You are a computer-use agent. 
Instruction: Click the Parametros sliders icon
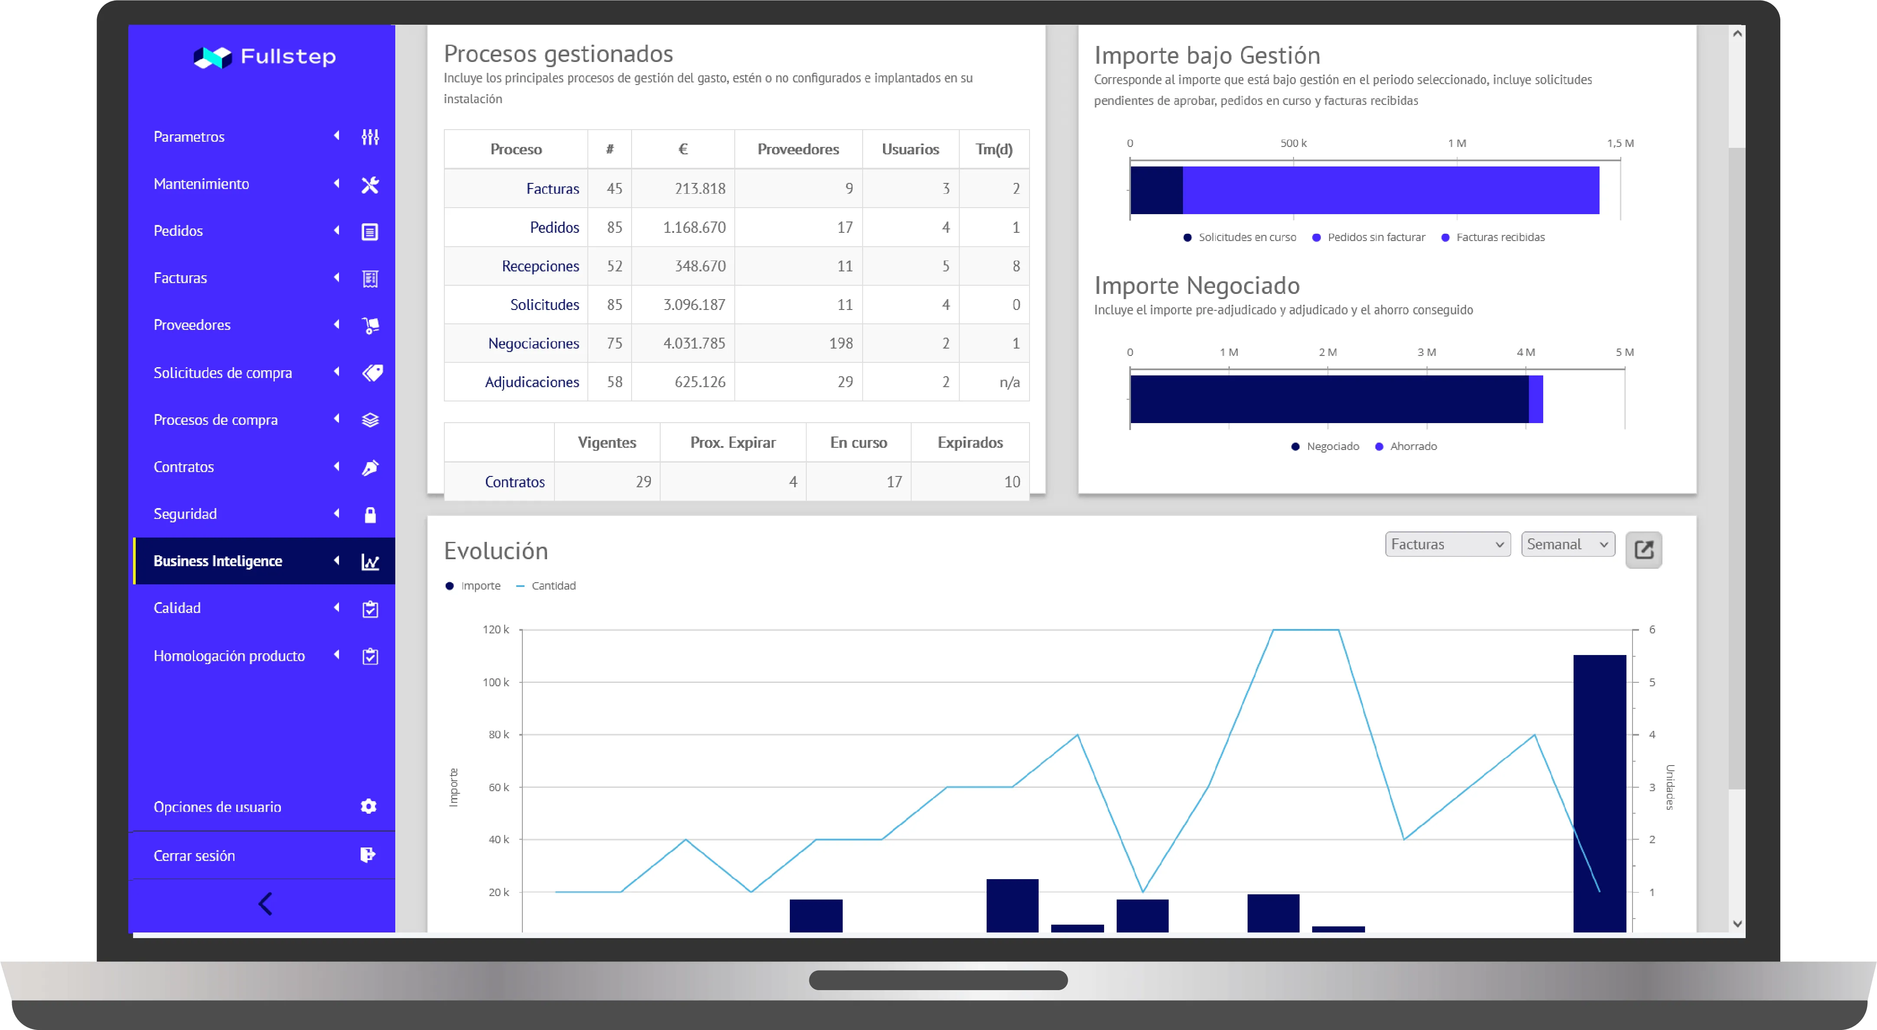click(x=370, y=137)
